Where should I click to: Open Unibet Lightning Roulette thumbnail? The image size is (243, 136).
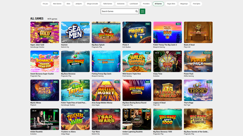(137, 119)
